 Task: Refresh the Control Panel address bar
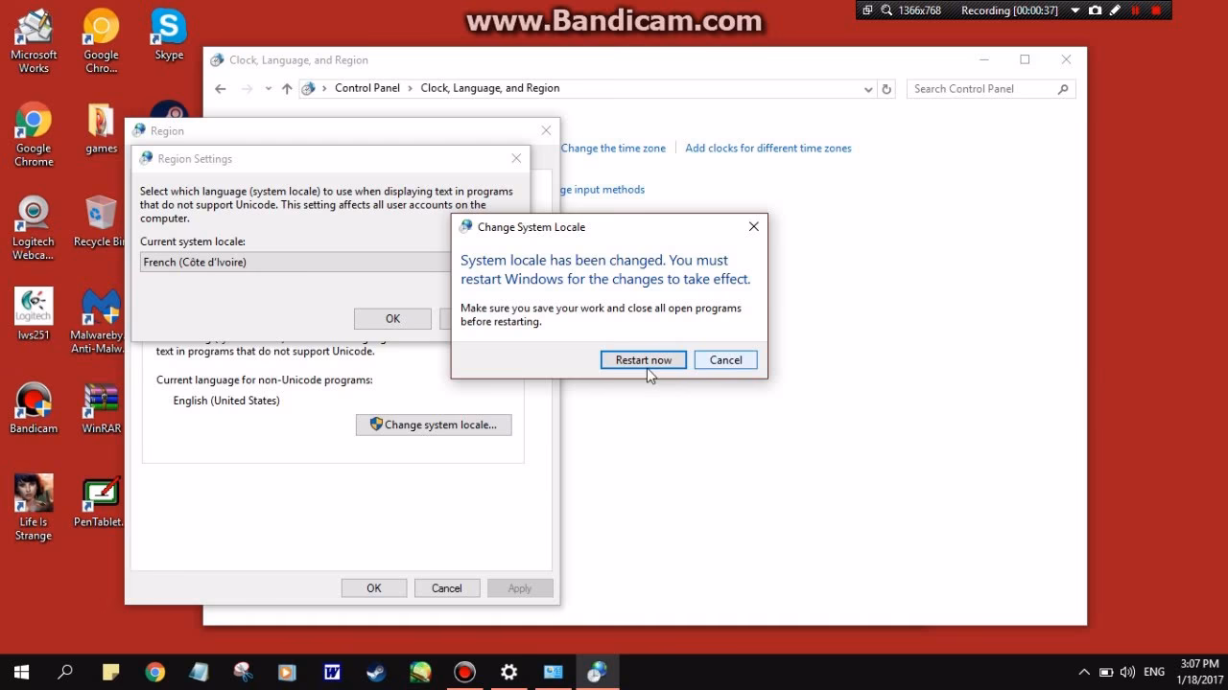886,89
